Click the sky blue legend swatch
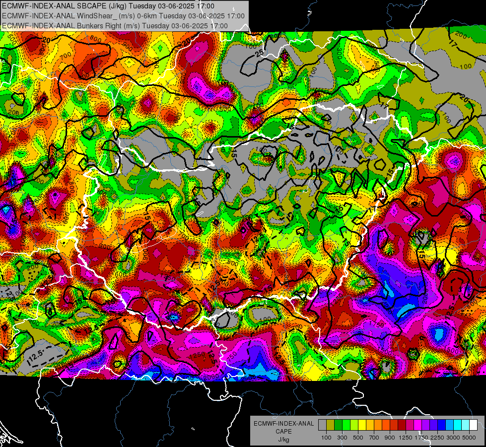This screenshot has width=486, height=447. click(x=449, y=425)
